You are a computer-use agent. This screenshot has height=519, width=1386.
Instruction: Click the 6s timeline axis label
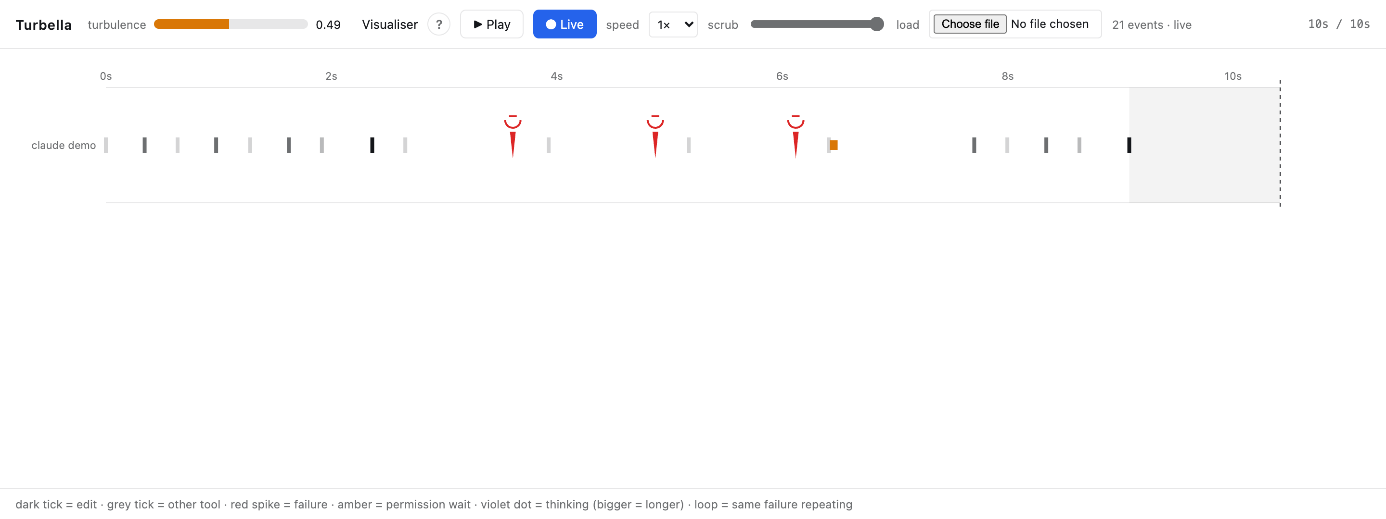[782, 76]
